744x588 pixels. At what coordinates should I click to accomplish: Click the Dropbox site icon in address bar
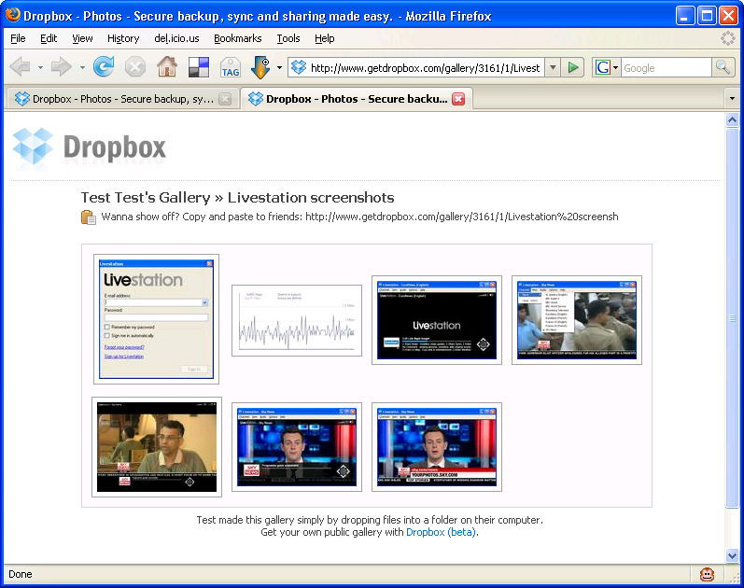pyautogui.click(x=299, y=67)
